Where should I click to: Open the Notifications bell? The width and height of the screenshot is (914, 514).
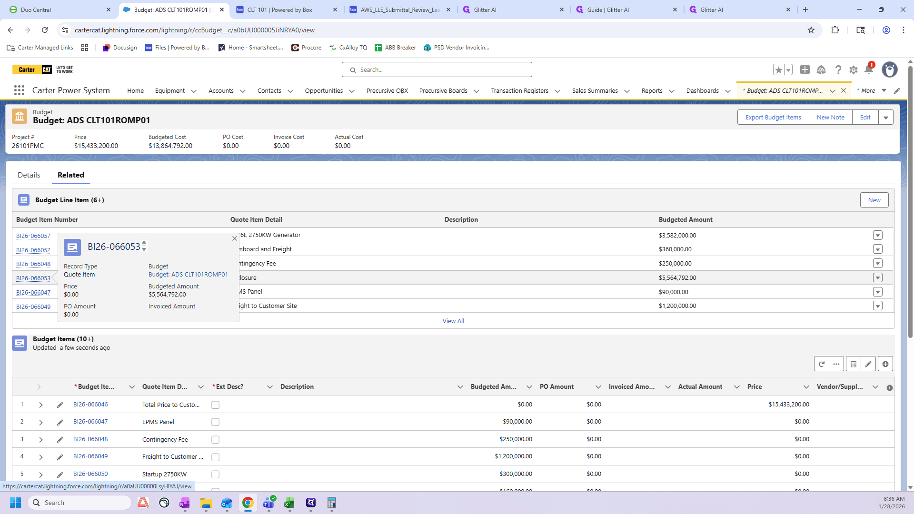pyautogui.click(x=869, y=69)
